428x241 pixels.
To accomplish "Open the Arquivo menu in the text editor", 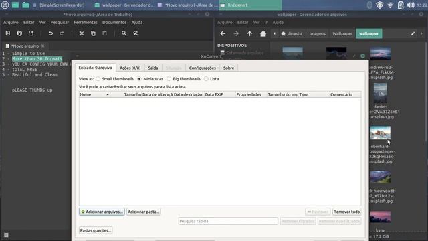I will pos(11,22).
